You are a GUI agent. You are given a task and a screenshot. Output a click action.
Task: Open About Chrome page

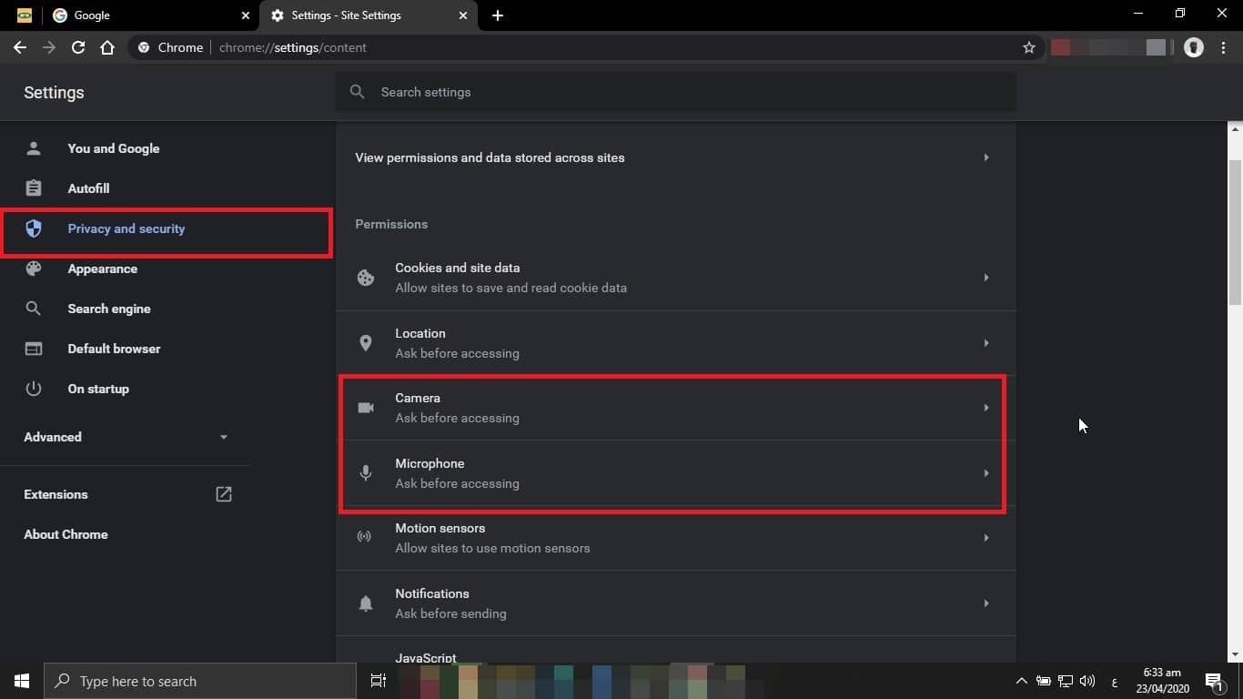tap(66, 534)
